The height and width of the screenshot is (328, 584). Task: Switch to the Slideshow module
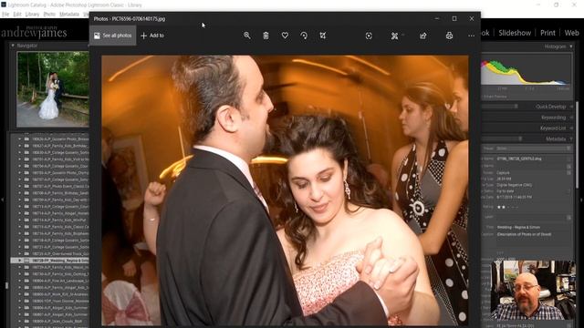click(515, 33)
